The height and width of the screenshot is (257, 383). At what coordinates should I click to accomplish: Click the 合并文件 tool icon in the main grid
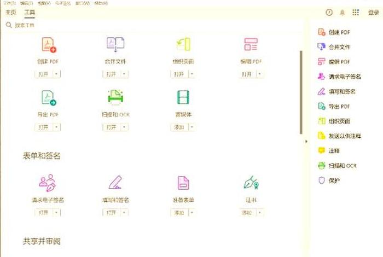(115, 44)
